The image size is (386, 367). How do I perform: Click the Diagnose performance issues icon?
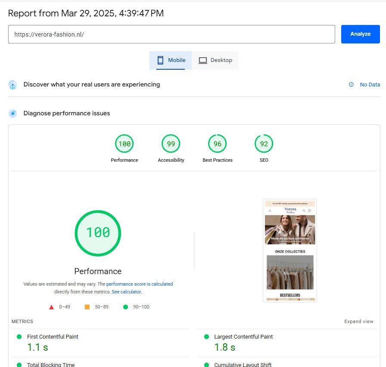click(x=12, y=113)
